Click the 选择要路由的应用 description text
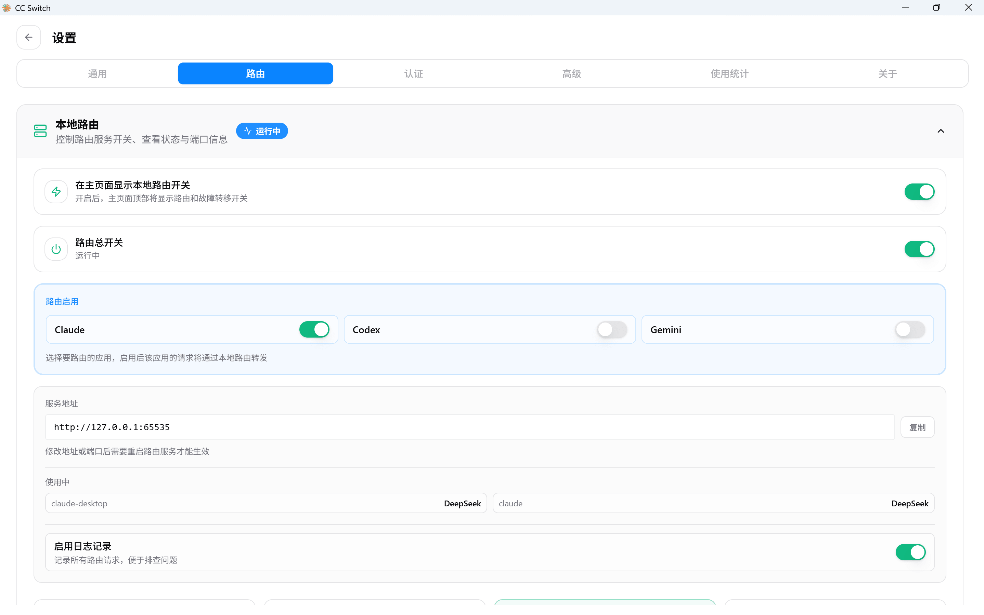The height and width of the screenshot is (615, 984). [x=156, y=358]
